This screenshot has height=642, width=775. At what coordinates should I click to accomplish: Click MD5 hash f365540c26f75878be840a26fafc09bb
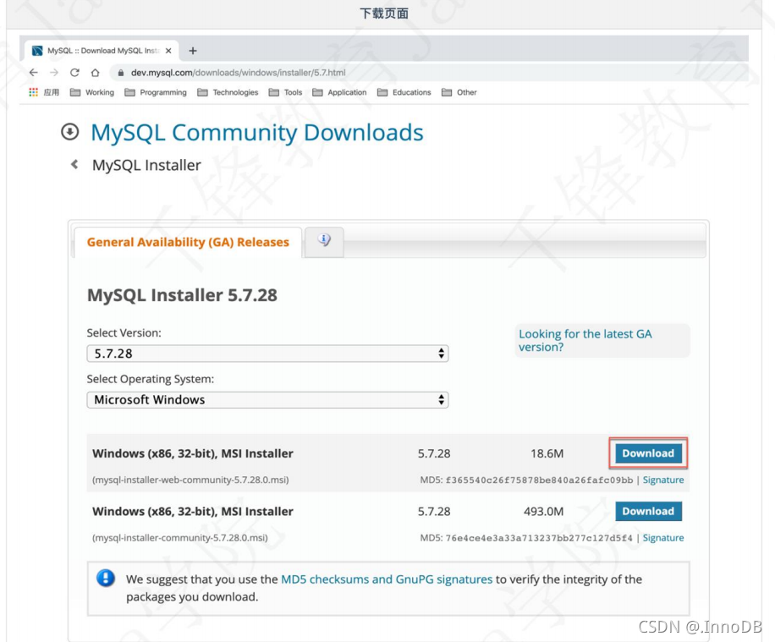coord(539,480)
